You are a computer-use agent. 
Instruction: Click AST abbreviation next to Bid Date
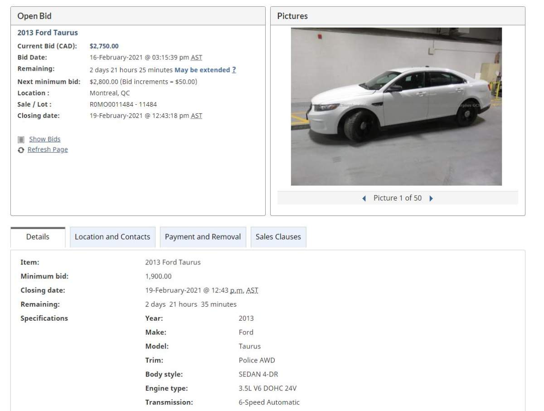[196, 58]
